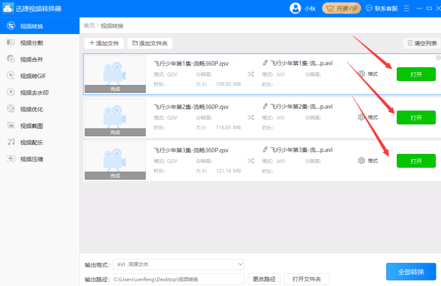Select source name 飞行少年第3集-流畅360P.qsv

pos(191,150)
